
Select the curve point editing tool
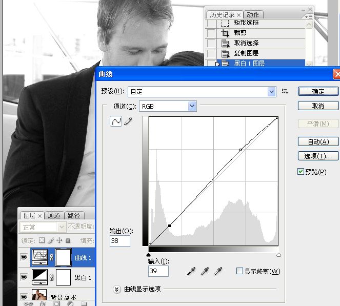point(116,121)
